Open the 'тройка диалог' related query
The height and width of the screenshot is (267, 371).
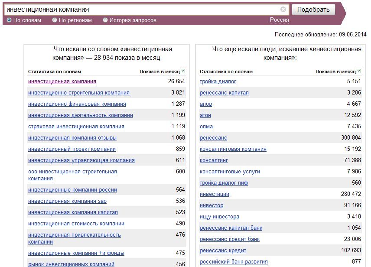point(218,81)
